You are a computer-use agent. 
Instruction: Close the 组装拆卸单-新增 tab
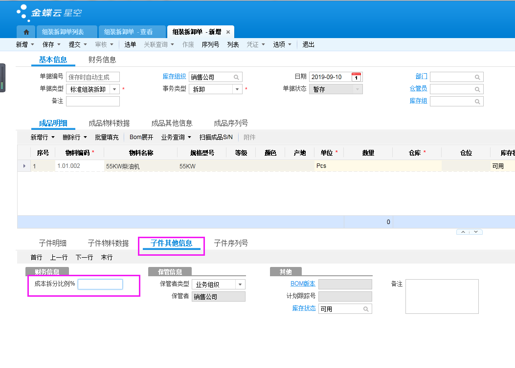(228, 32)
